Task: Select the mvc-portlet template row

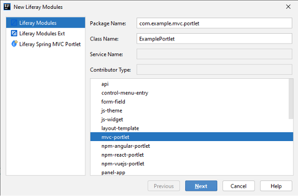Action: 192,137
